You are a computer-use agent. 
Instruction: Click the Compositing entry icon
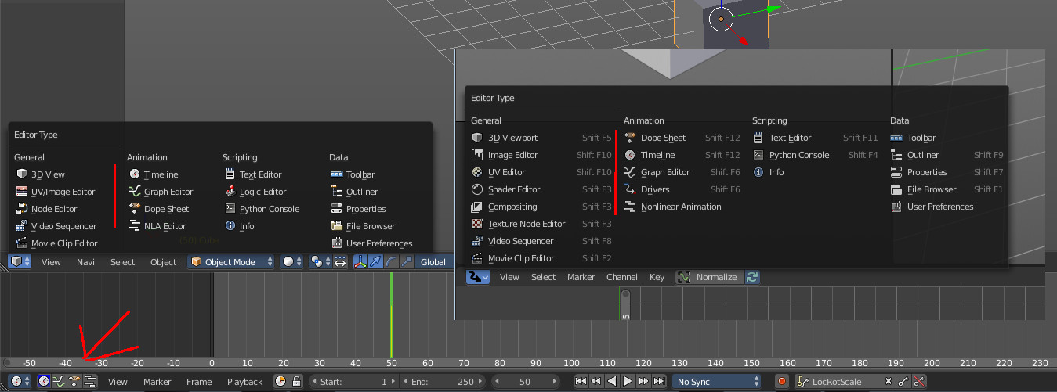pyautogui.click(x=477, y=207)
